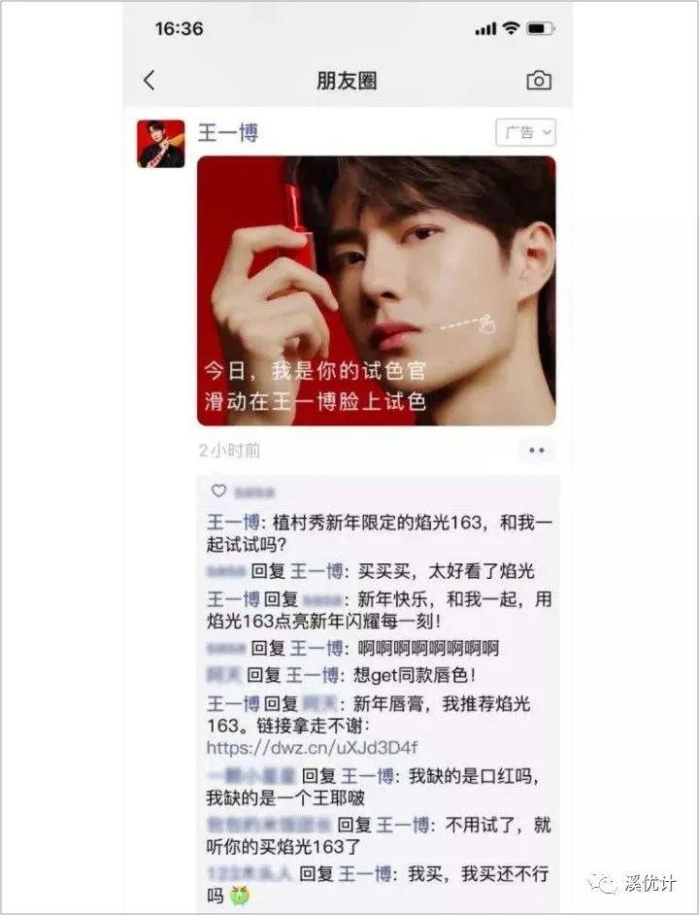Tap the 2小时前 timestamp
Screen dimensions: 699x915
[229, 451]
